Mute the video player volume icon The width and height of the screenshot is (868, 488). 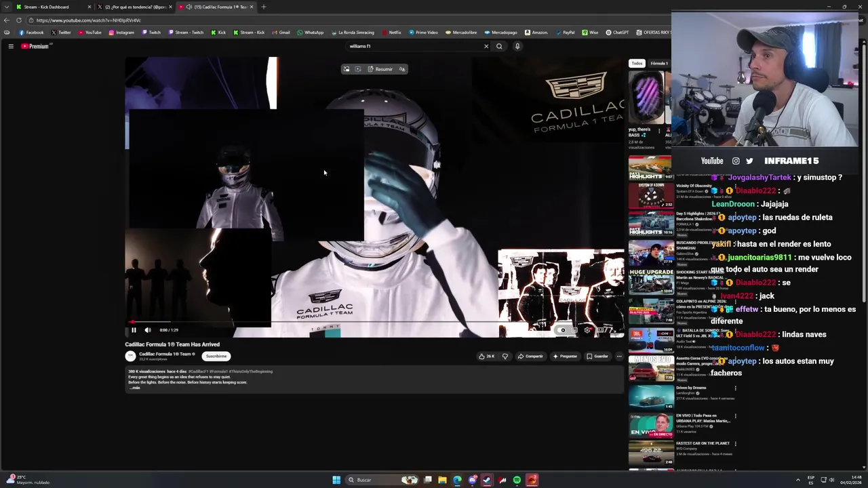148,330
